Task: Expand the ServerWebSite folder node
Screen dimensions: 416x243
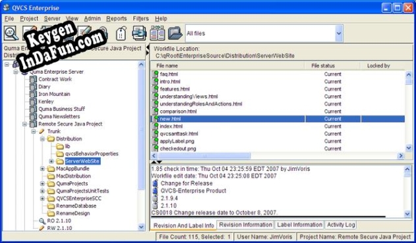Action: (51, 161)
